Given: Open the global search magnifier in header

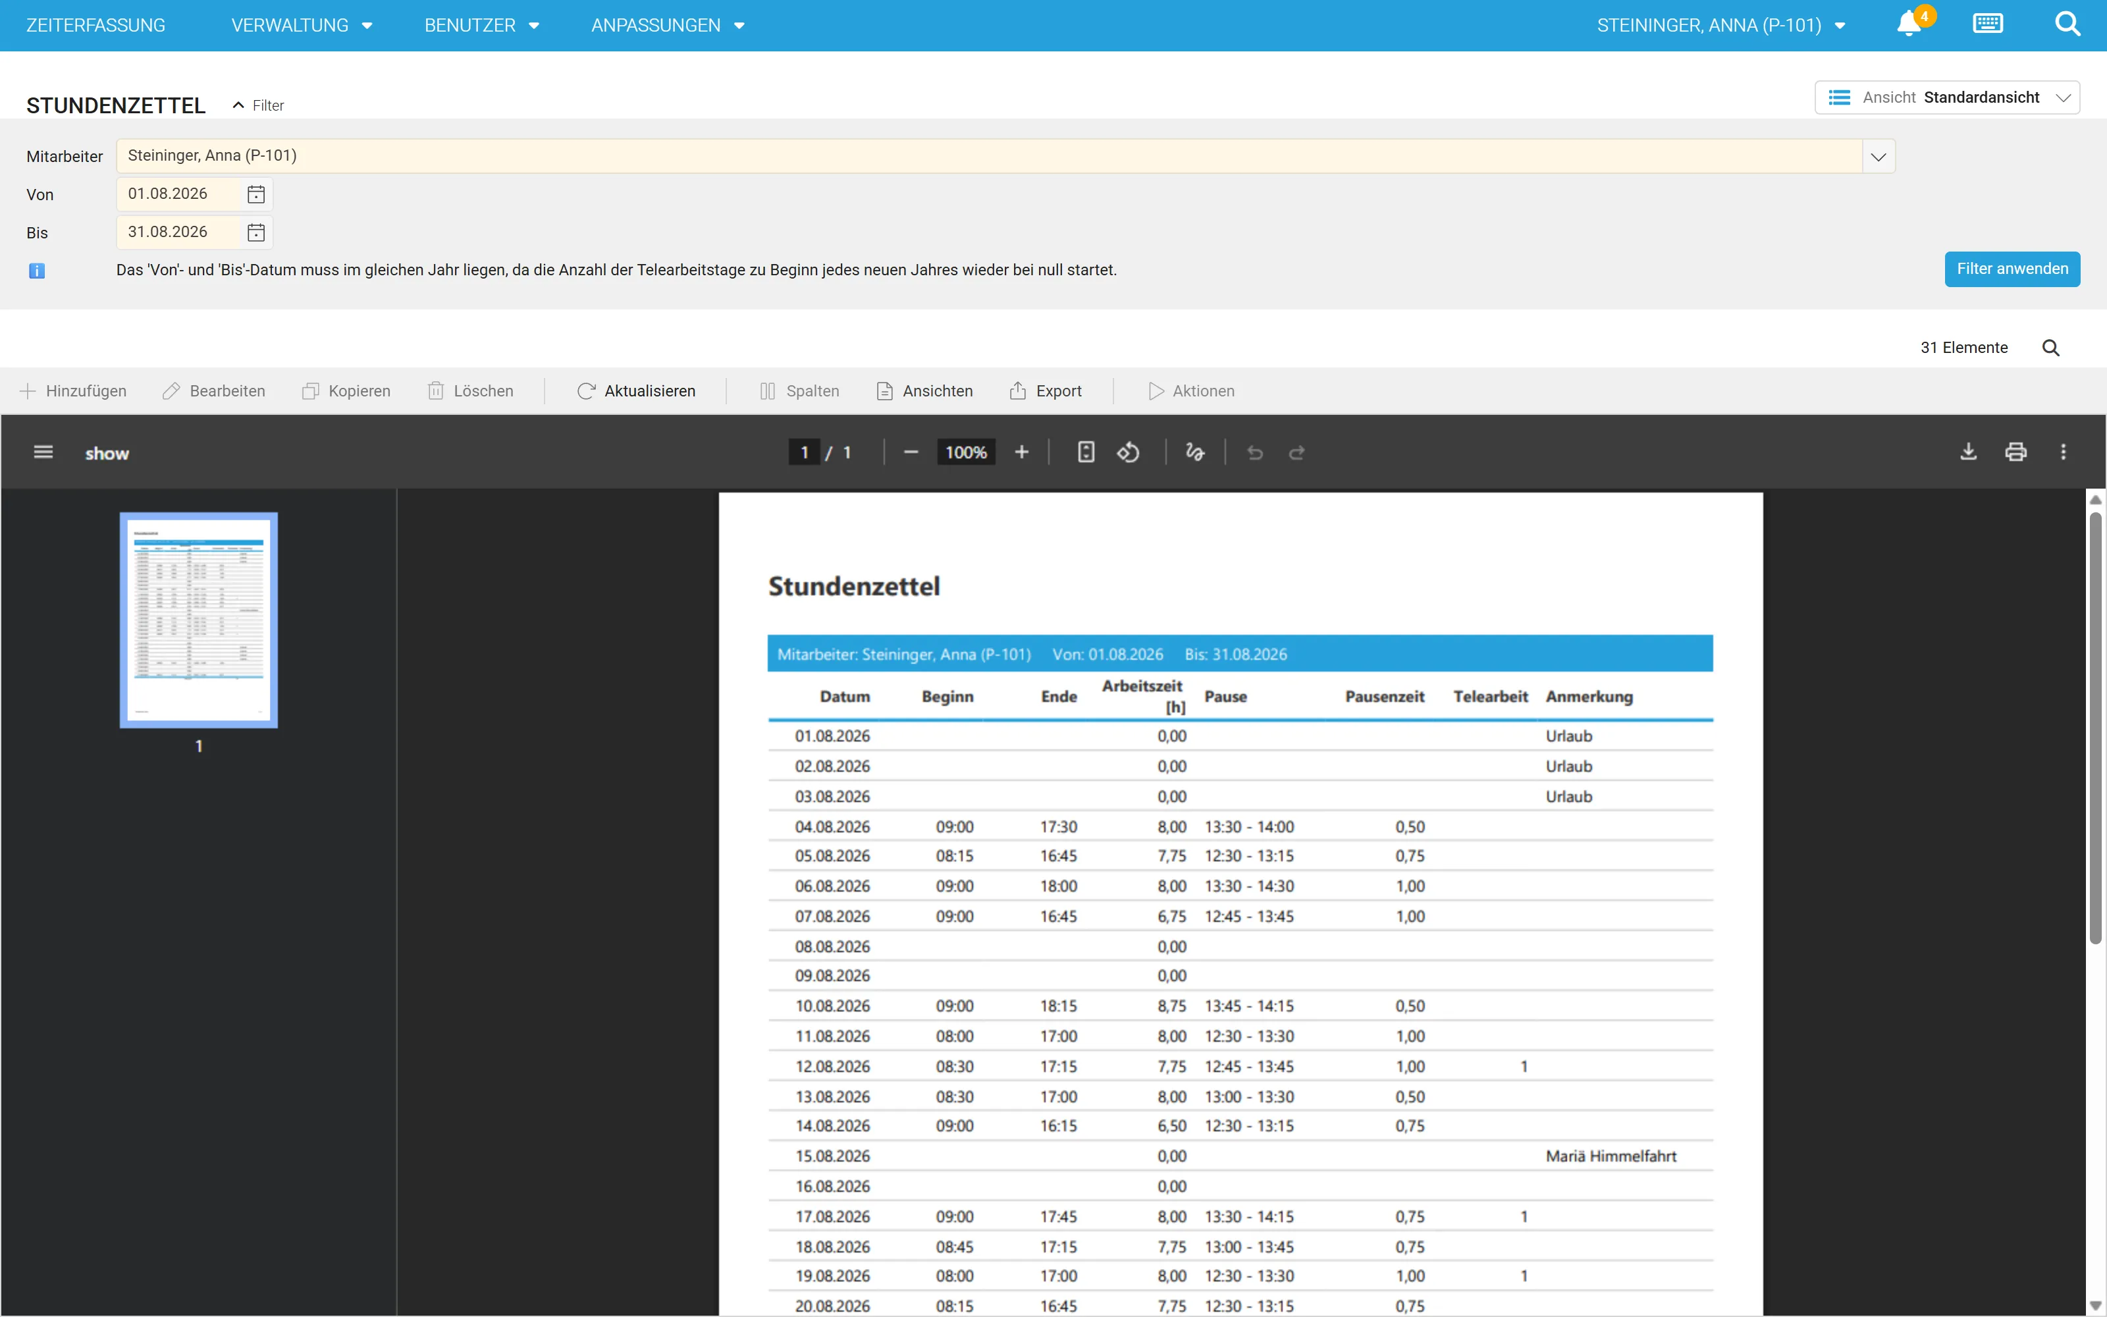Looking at the screenshot, I should [2067, 24].
